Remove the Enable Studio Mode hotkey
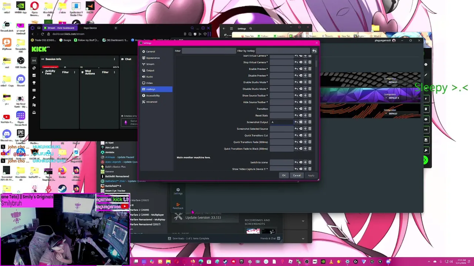This screenshot has width=474, height=266. 310,82
